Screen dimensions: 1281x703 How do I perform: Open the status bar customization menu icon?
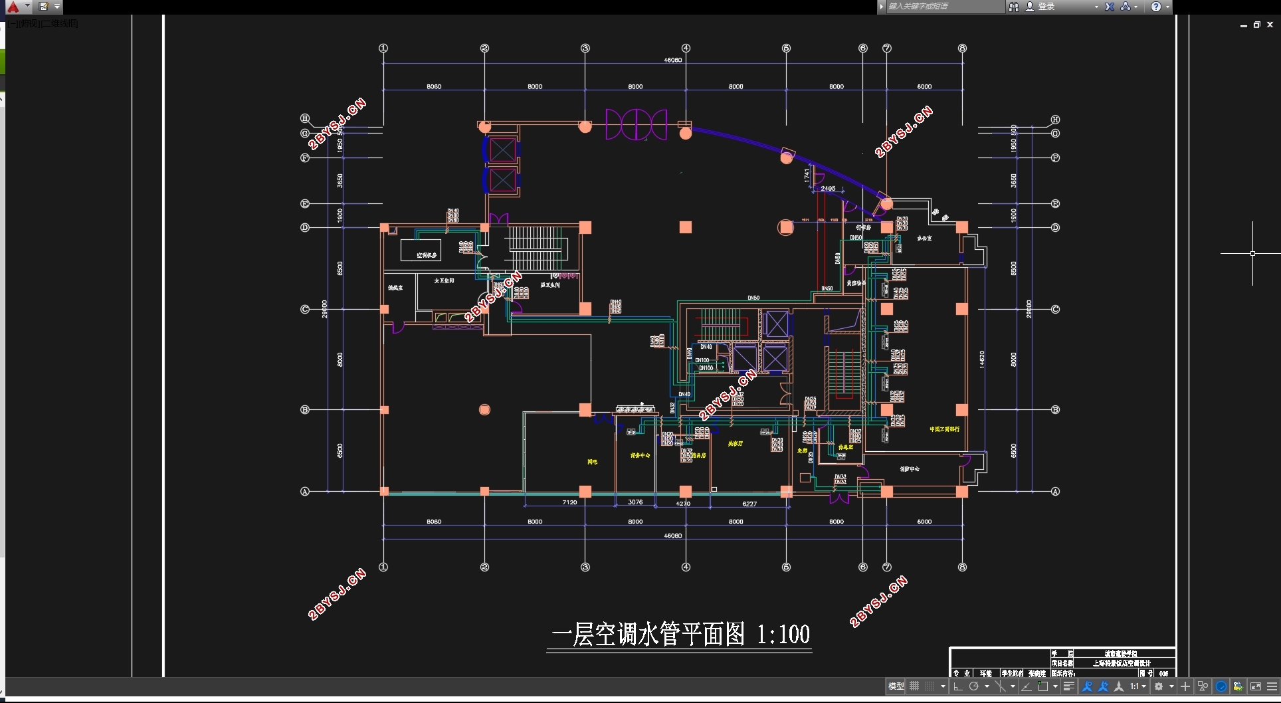click(x=1272, y=686)
